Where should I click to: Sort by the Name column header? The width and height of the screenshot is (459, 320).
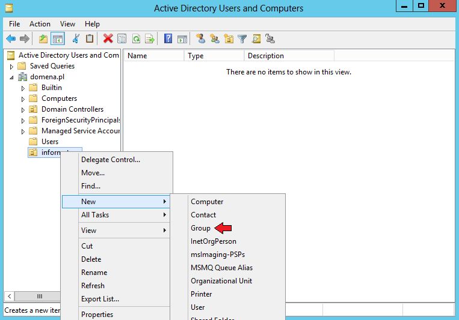pos(154,55)
